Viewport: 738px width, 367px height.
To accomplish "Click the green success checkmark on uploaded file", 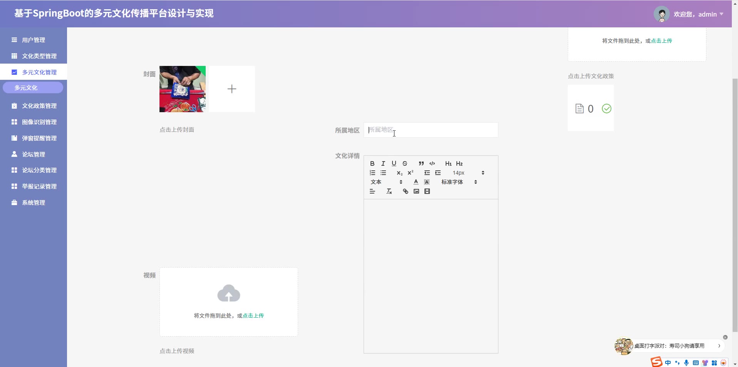I will pos(607,109).
